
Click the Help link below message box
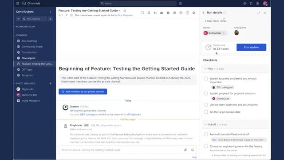pos(194,157)
